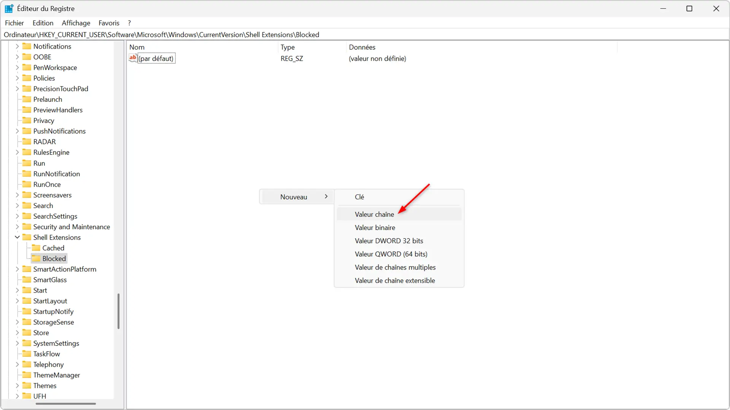Click the tree pane vertical scrollbar thumb
This screenshot has width=730, height=410.
click(x=119, y=311)
